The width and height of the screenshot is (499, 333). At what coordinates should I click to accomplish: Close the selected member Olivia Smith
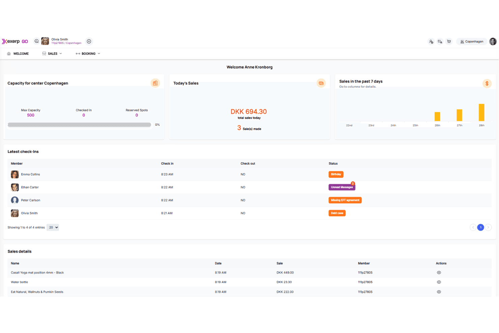coord(89,41)
